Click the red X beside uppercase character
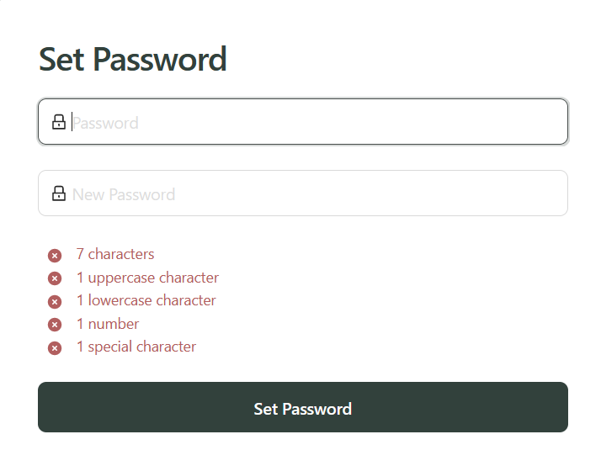601x466 pixels. pyautogui.click(x=55, y=278)
